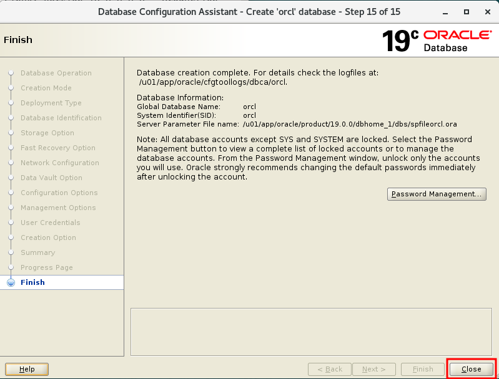
Task: Select User Credentials step
Action: 51,223
